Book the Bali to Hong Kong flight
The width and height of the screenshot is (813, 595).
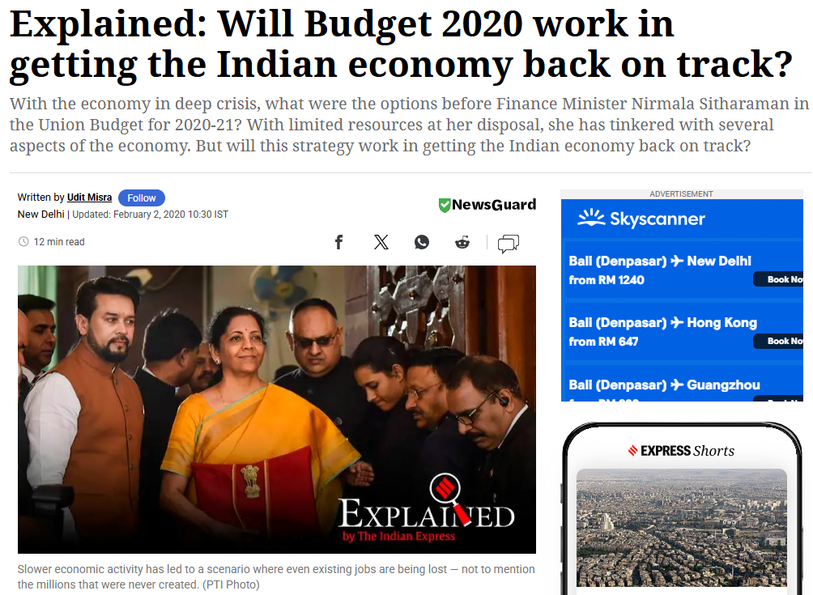(x=777, y=341)
